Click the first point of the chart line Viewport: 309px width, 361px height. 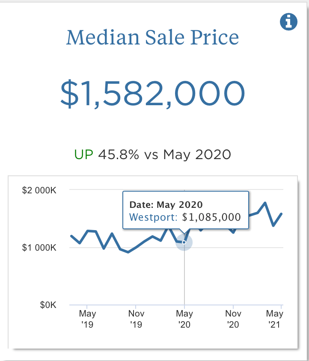(71, 236)
